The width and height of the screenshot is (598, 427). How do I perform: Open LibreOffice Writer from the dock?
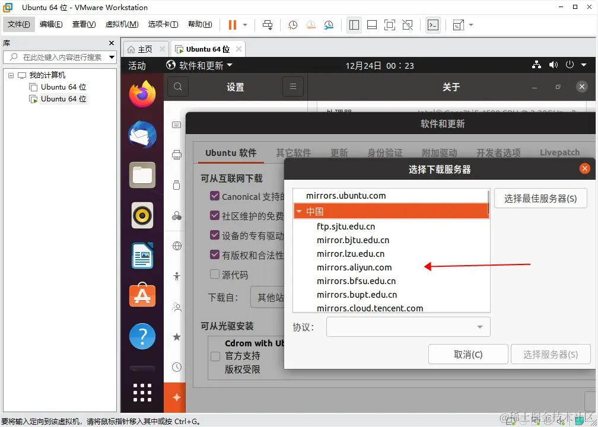click(x=142, y=256)
